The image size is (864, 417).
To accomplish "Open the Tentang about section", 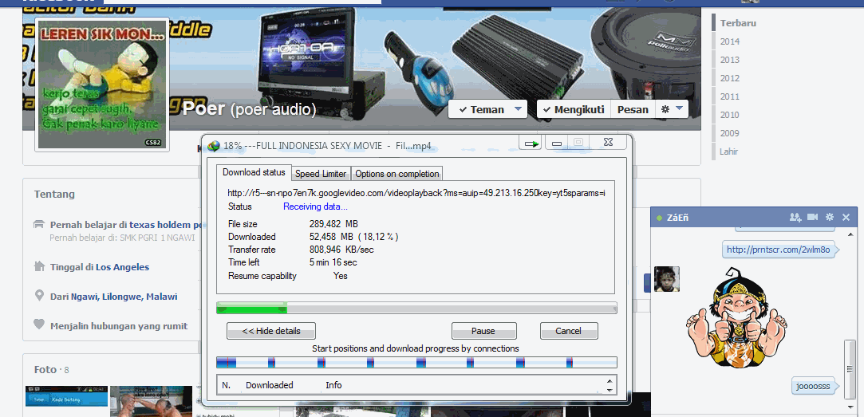I will click(x=54, y=194).
